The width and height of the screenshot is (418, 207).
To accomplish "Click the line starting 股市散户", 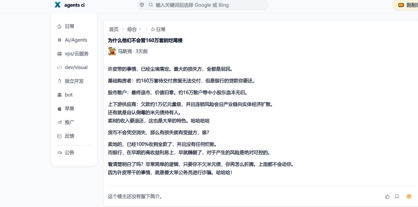I will [178, 93].
